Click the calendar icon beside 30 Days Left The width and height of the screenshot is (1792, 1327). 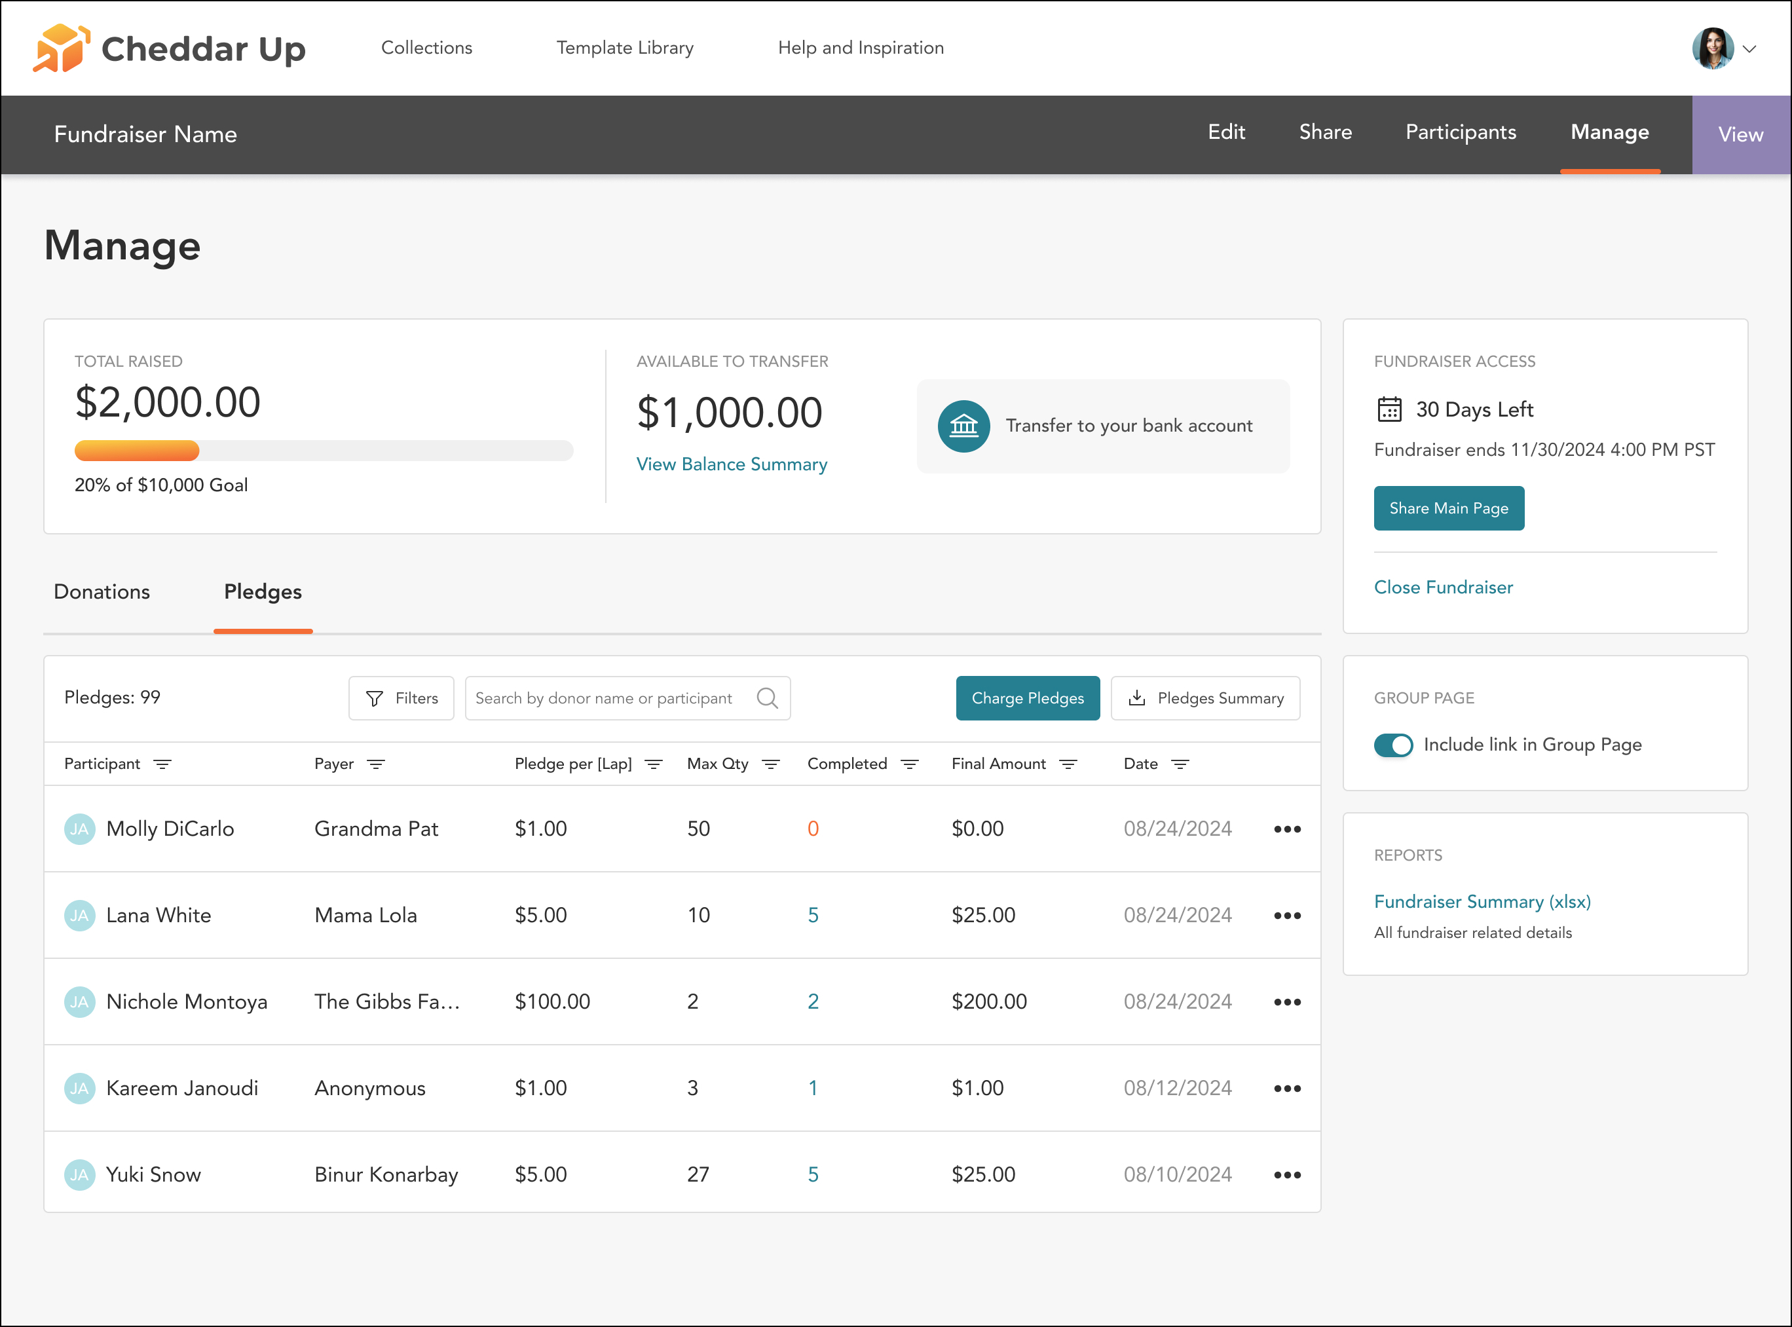click(1389, 409)
